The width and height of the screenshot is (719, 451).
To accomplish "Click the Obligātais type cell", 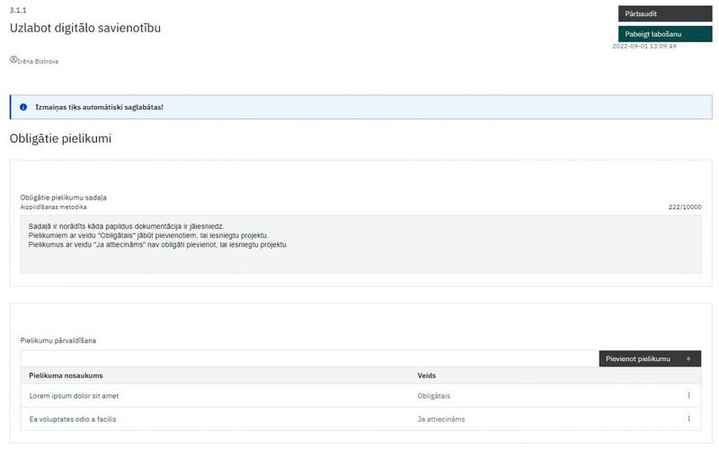I will [x=434, y=395].
